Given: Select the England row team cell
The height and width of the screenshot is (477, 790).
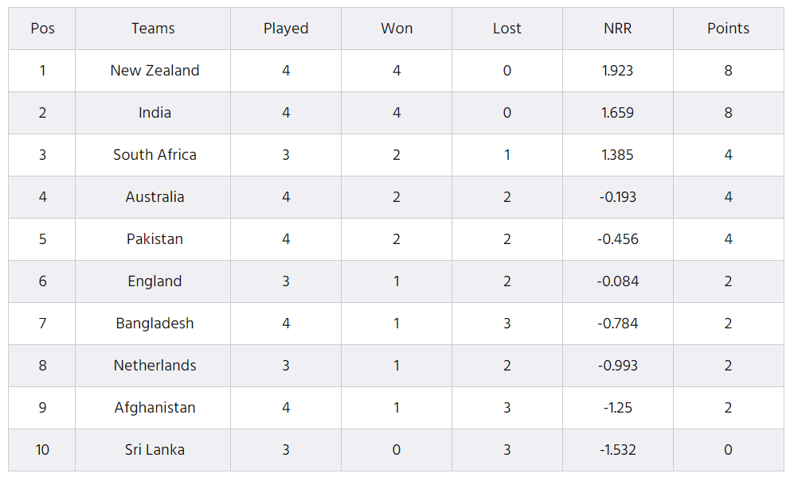Looking at the screenshot, I should tap(154, 281).
